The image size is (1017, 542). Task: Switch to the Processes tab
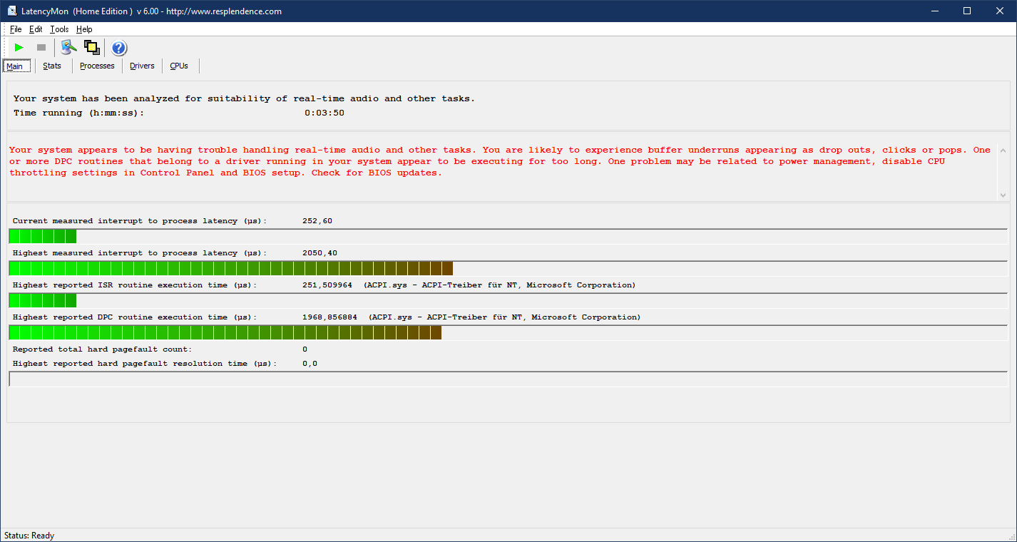coord(97,66)
